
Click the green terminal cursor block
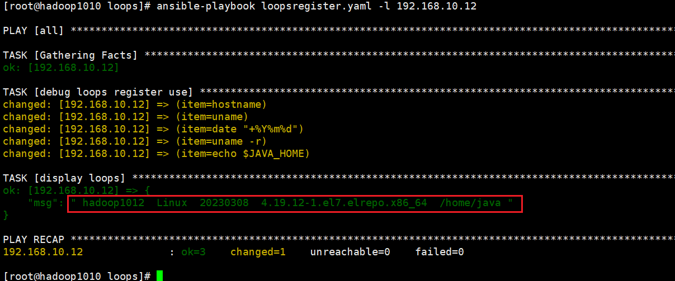click(x=160, y=276)
